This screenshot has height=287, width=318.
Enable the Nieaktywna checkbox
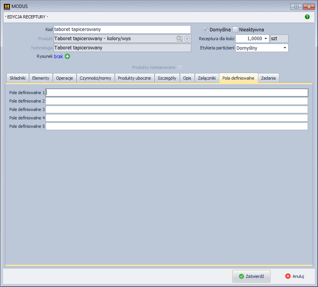(235, 29)
